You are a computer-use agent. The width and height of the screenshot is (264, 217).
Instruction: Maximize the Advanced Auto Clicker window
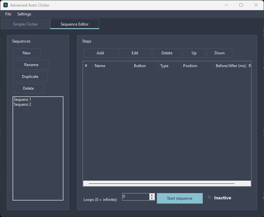coord(241,5)
